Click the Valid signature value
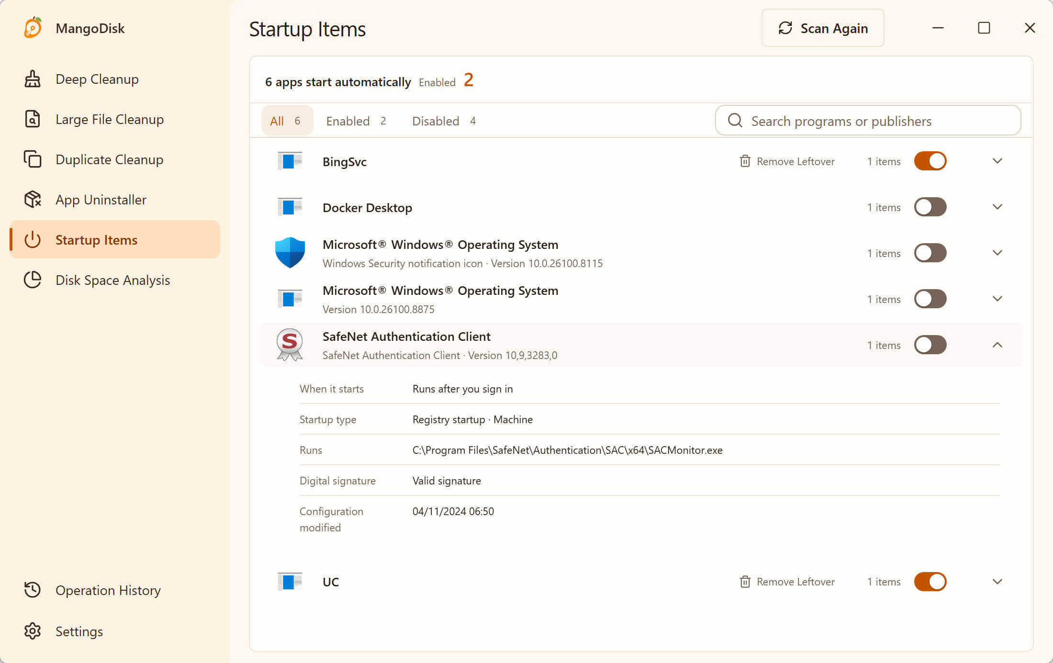Viewport: 1053px width, 663px height. [x=447, y=481]
